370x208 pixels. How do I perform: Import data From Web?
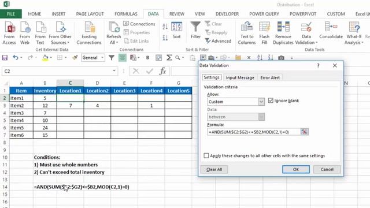[x=25, y=33]
